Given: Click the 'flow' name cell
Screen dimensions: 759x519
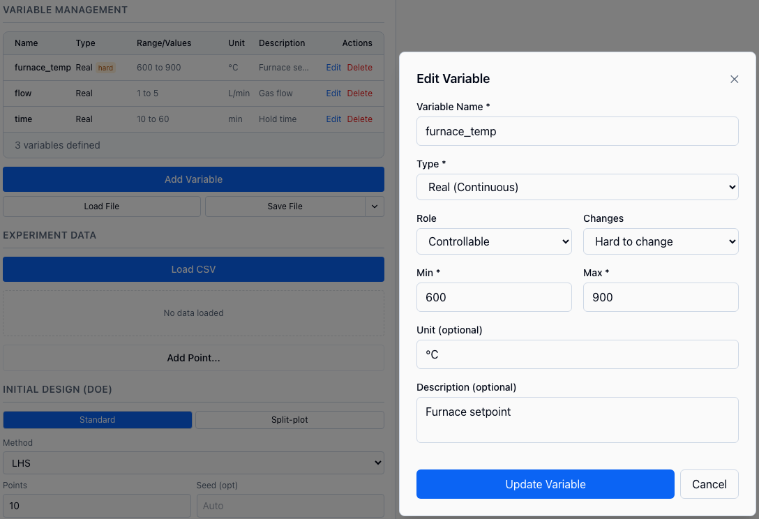Looking at the screenshot, I should coord(23,93).
